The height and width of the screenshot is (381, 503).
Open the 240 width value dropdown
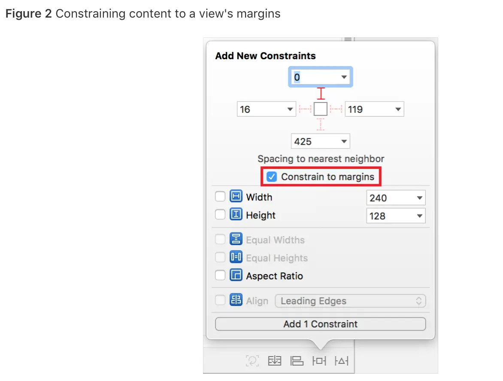point(419,197)
